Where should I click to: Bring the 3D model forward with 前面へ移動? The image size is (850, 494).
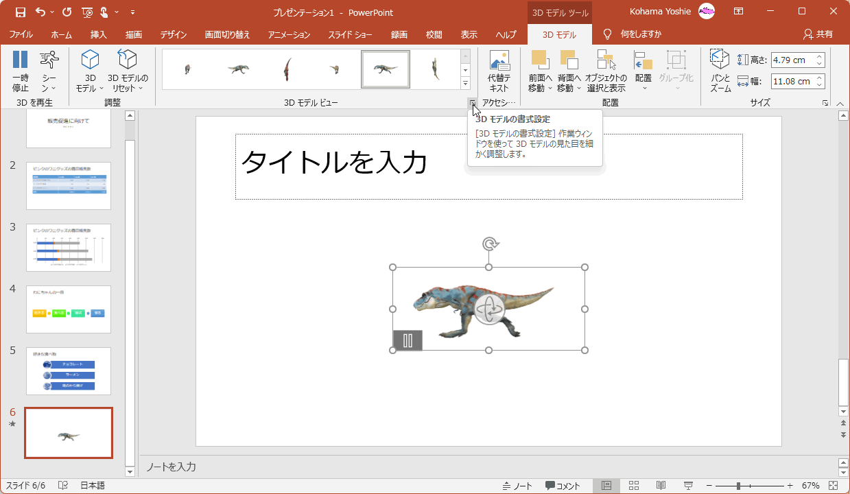pyautogui.click(x=541, y=69)
